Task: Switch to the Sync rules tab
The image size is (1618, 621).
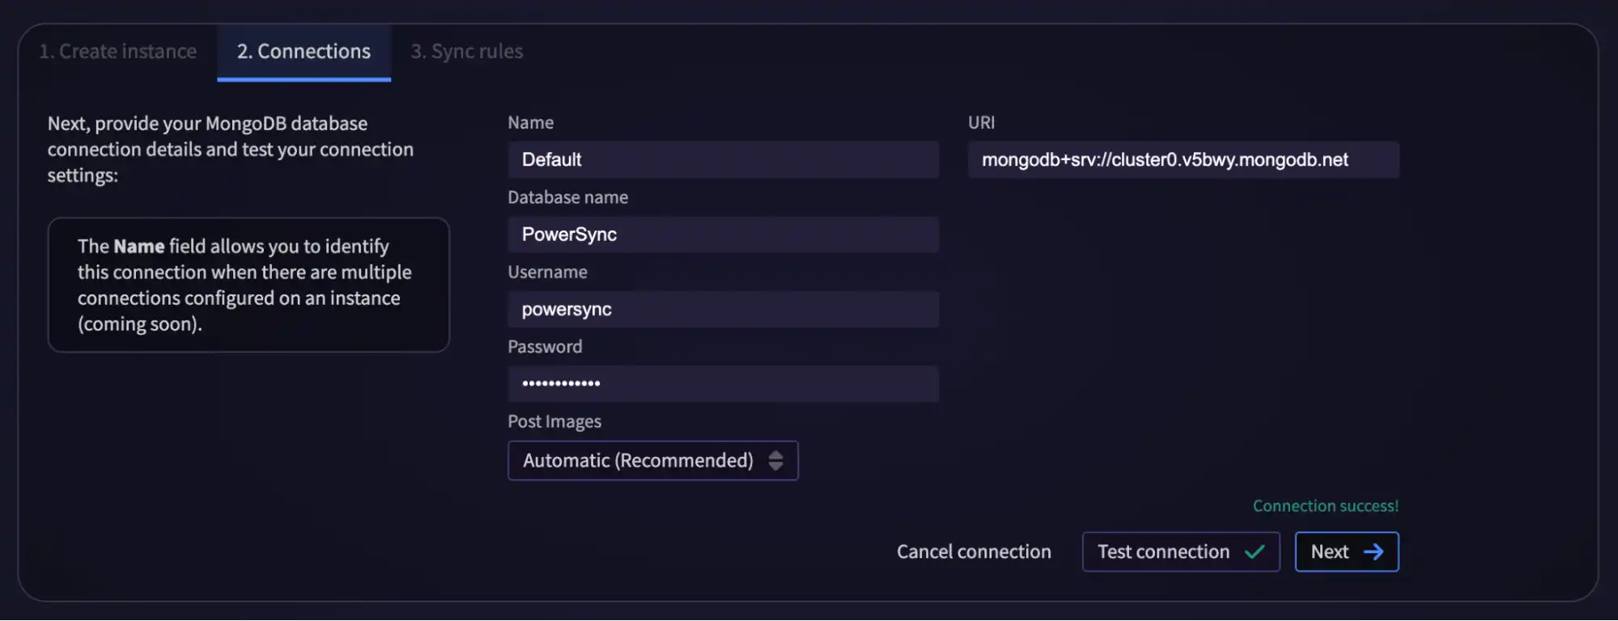Action: tap(466, 51)
